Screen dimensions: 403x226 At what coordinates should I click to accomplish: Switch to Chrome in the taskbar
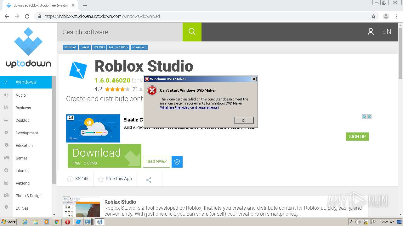point(57,222)
